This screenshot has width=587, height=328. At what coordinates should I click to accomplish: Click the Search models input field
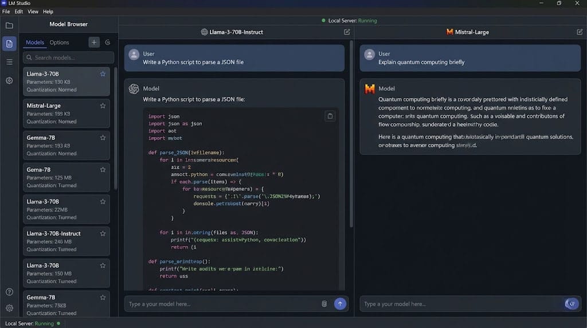(x=69, y=57)
